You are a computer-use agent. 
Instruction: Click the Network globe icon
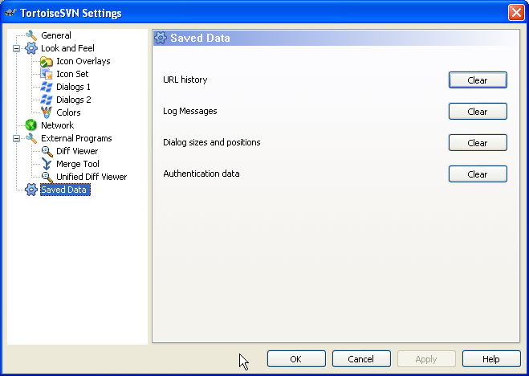(x=31, y=125)
